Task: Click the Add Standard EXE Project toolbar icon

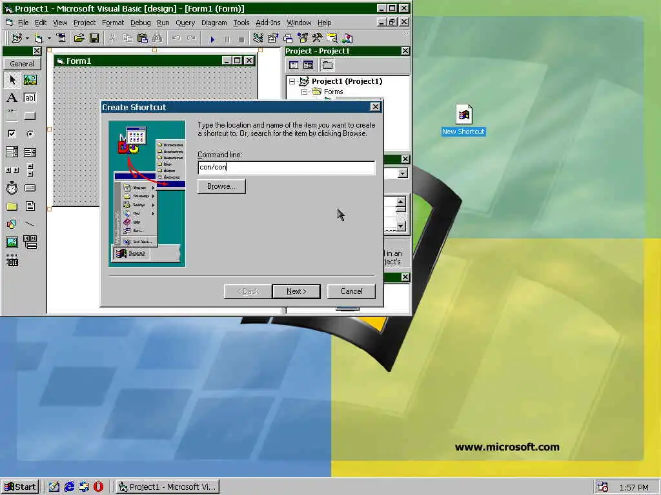Action: coord(16,38)
